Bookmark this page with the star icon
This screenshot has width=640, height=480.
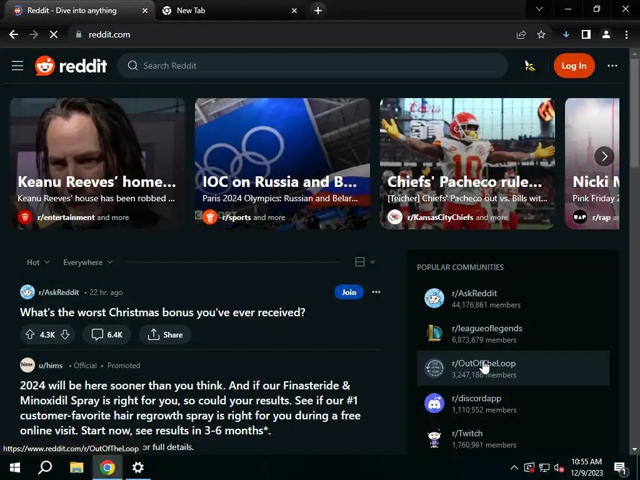pyautogui.click(x=541, y=35)
